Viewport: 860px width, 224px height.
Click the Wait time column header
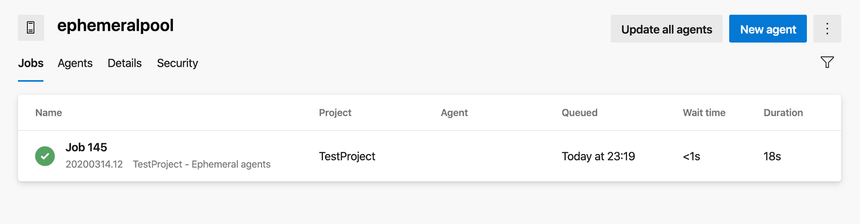click(704, 113)
